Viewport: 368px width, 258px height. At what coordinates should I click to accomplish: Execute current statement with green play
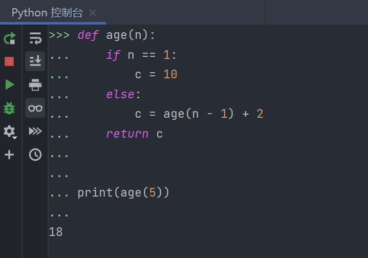point(10,84)
